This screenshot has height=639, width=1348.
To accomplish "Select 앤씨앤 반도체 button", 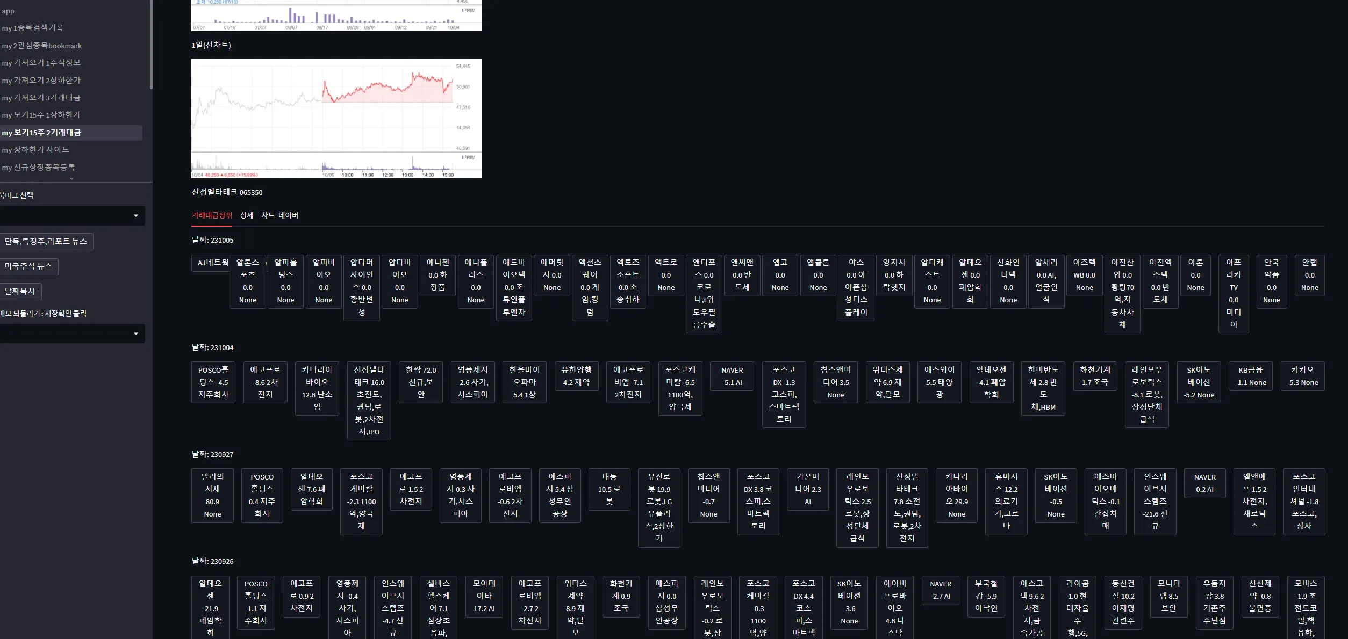I will point(742,275).
